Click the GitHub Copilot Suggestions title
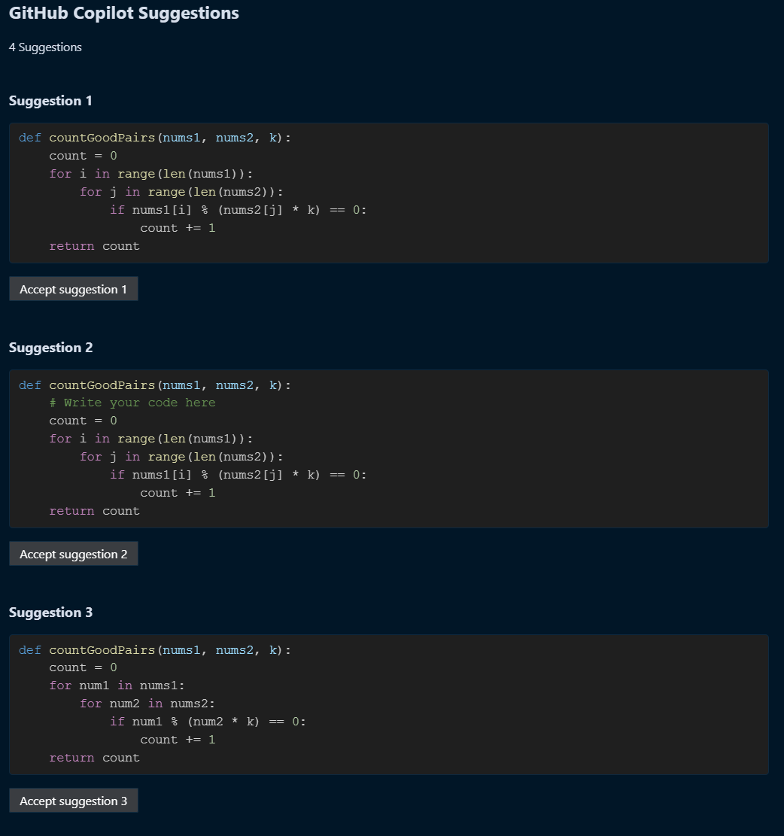This screenshot has width=784, height=836. tap(124, 13)
